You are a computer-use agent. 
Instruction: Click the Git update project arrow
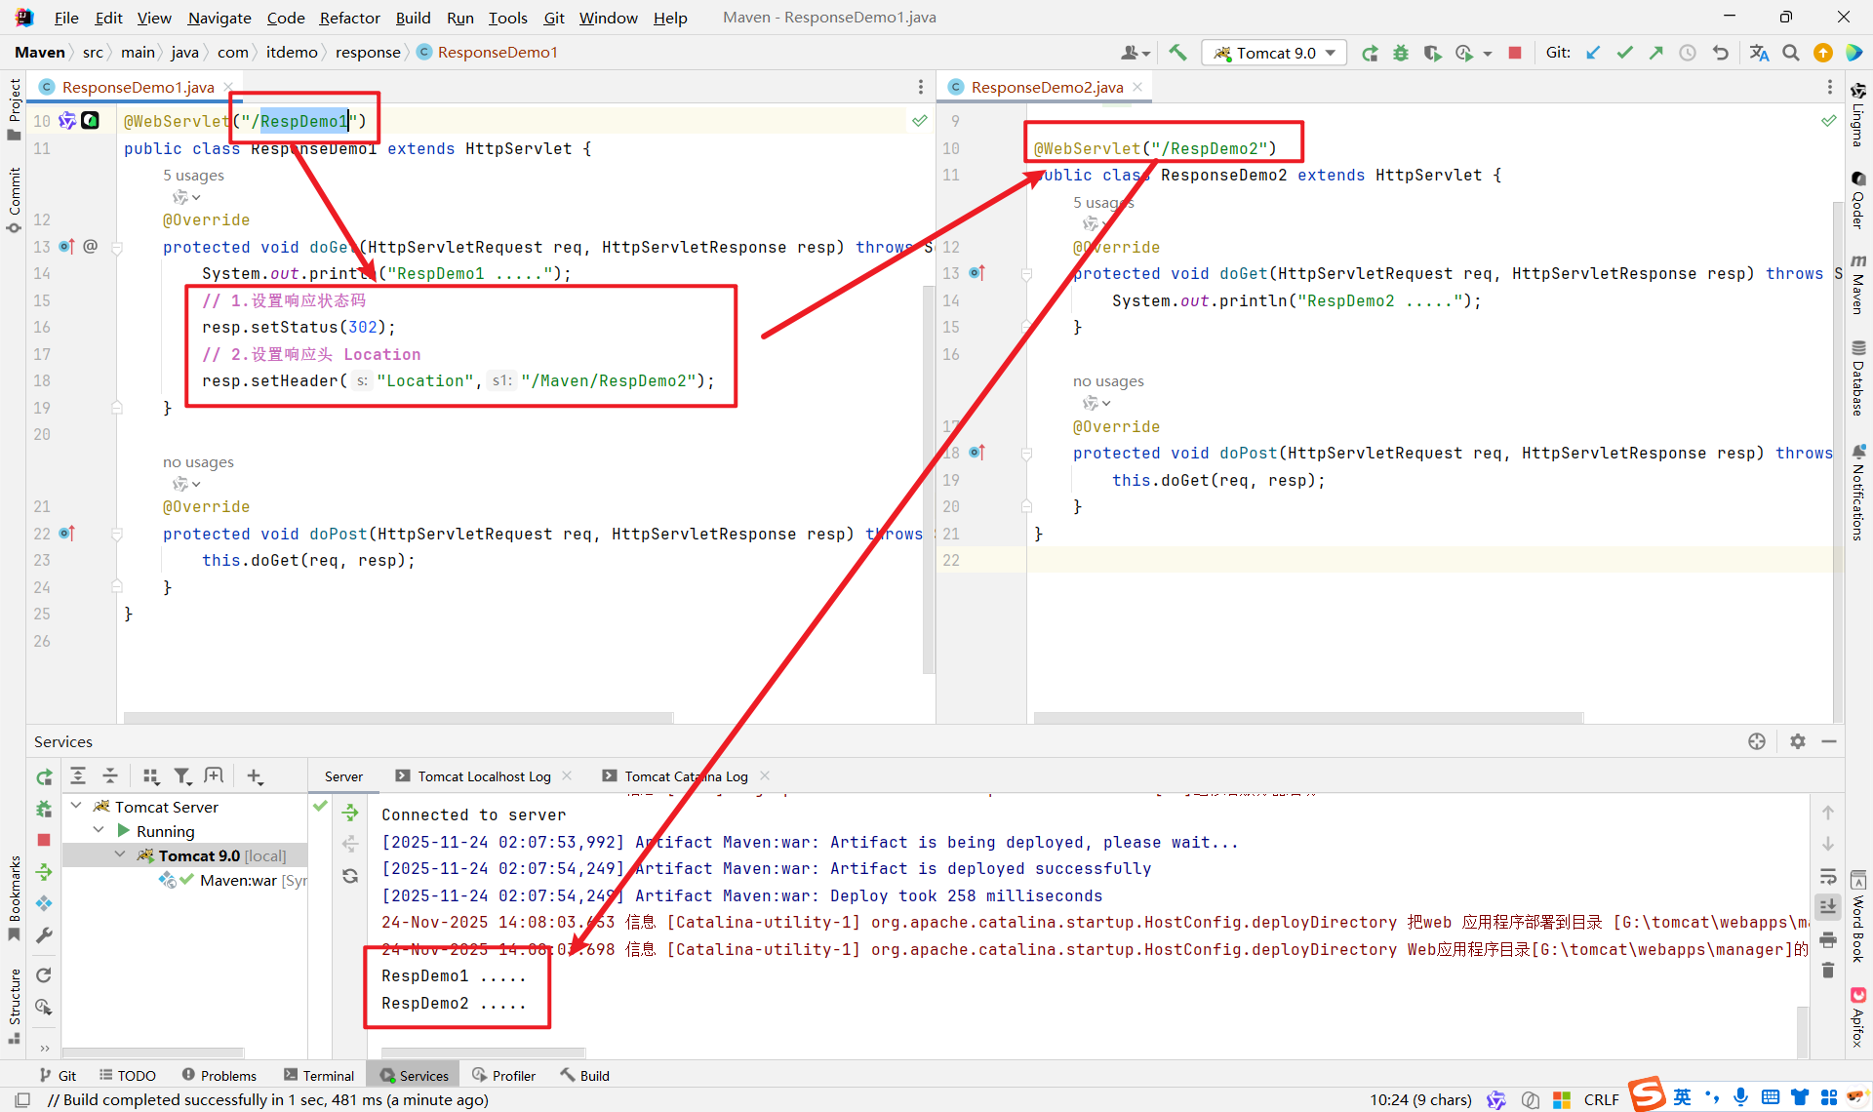tap(1593, 53)
